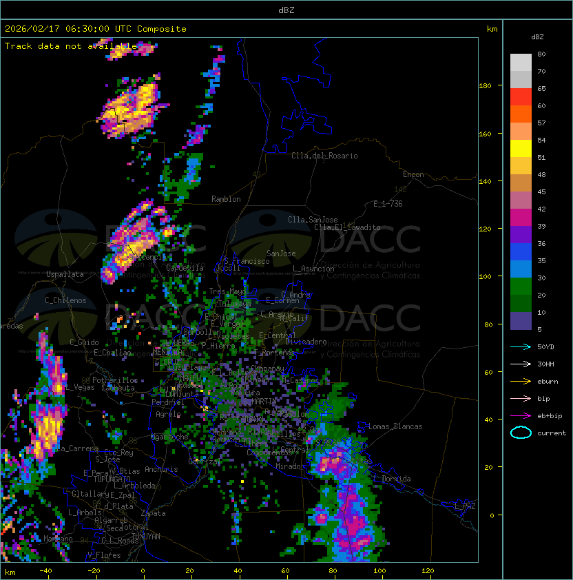
Task: Click the 'C_Chilenos' map label
Action: 65,300
